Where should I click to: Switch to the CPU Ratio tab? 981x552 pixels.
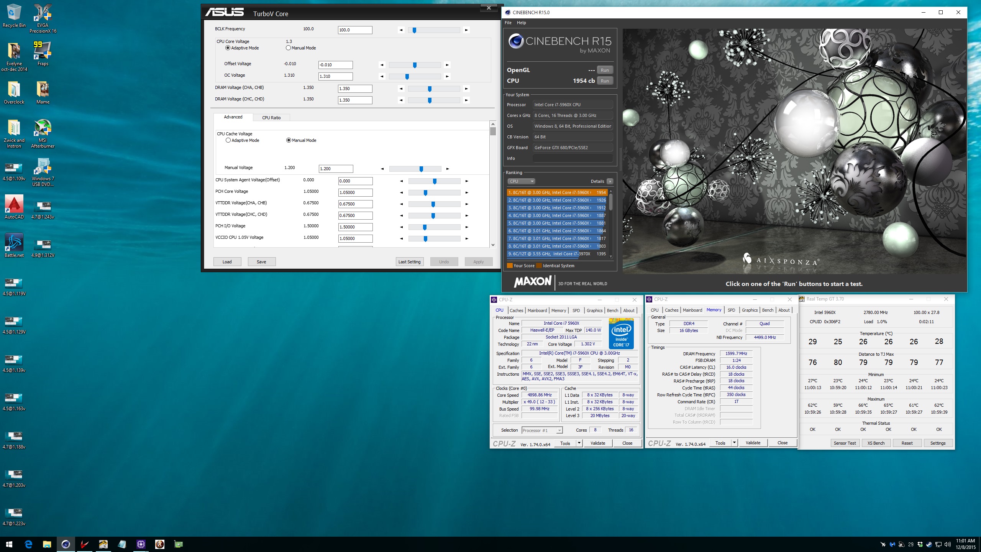tap(271, 118)
